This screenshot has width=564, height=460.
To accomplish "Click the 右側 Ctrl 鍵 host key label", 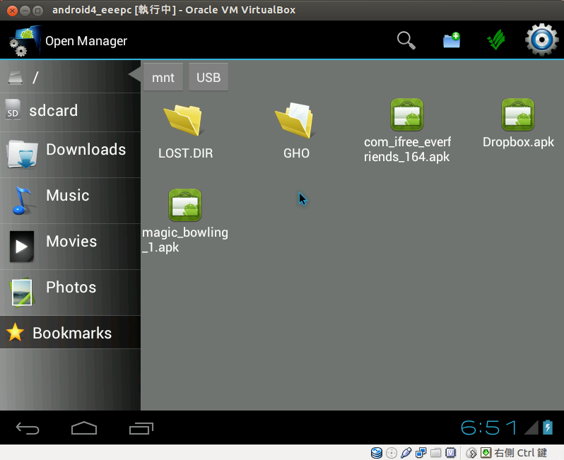I will [520, 453].
